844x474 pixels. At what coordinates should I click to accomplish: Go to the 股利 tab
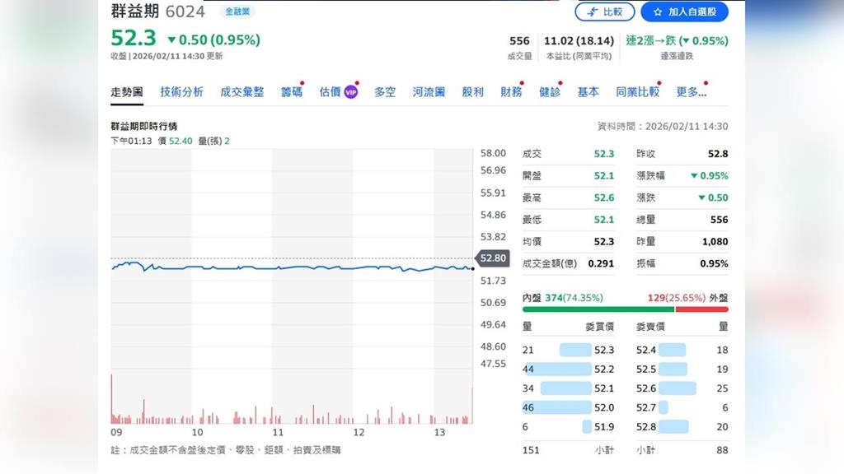coord(472,92)
